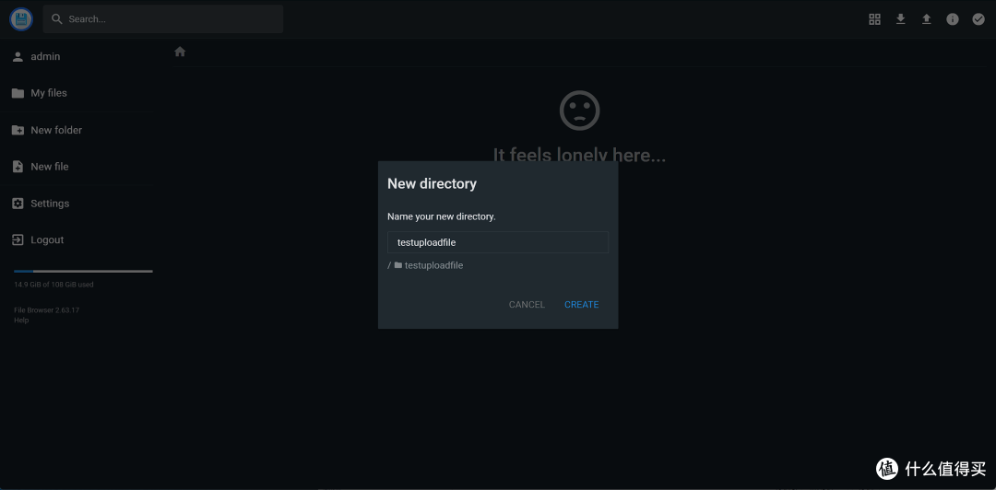This screenshot has width=996, height=490.
Task: Open the info icon in top bar
Action: [953, 19]
